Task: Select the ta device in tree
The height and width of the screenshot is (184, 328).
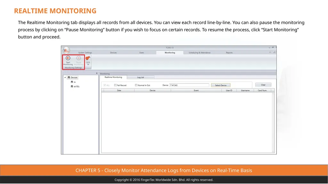Action: click(73, 82)
